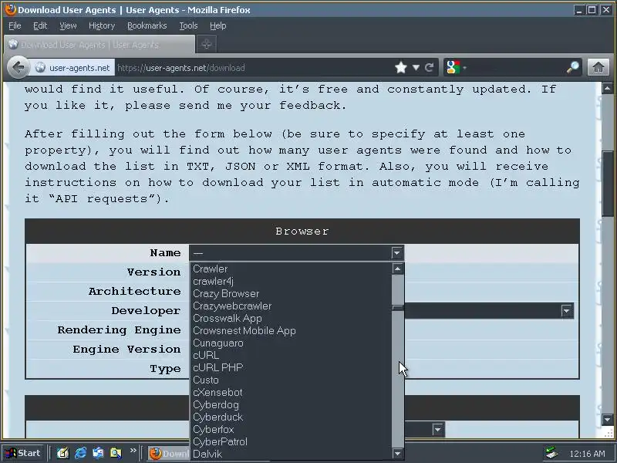Click the Firefox taskbar button

(168, 454)
